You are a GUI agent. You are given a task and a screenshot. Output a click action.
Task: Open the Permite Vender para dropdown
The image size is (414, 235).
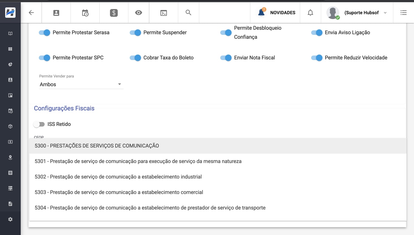(81, 84)
